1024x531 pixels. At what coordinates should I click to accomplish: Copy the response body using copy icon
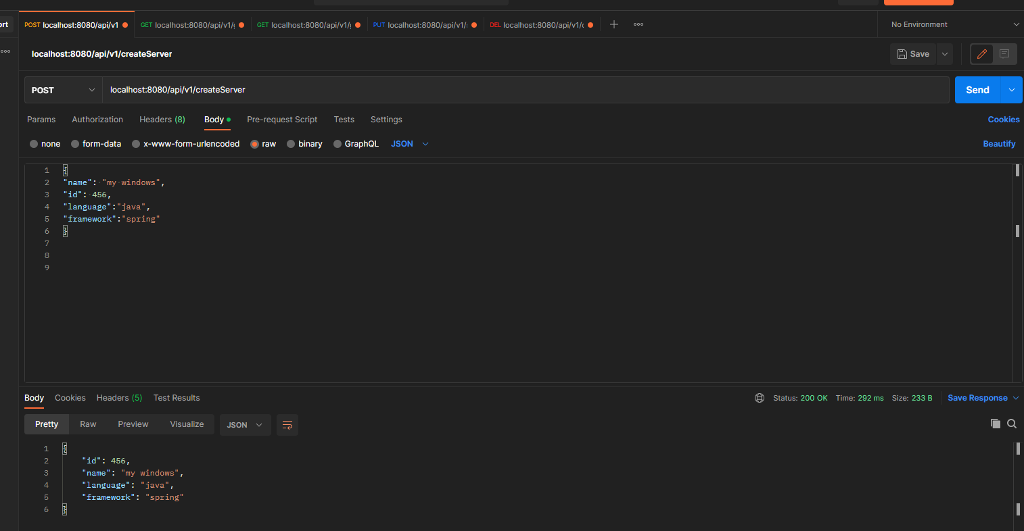coord(995,424)
